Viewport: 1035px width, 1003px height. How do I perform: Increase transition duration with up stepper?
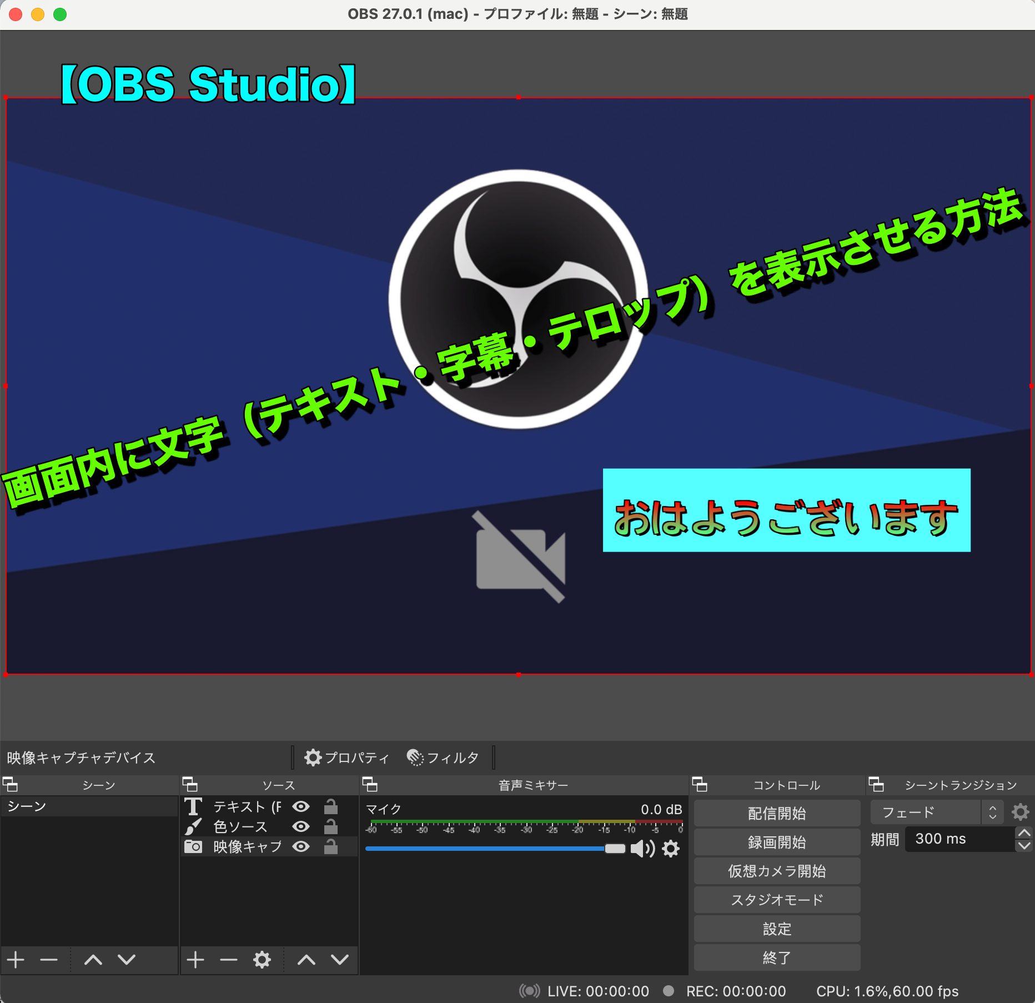(x=1024, y=833)
